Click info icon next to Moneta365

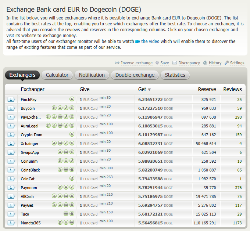(x=11, y=223)
